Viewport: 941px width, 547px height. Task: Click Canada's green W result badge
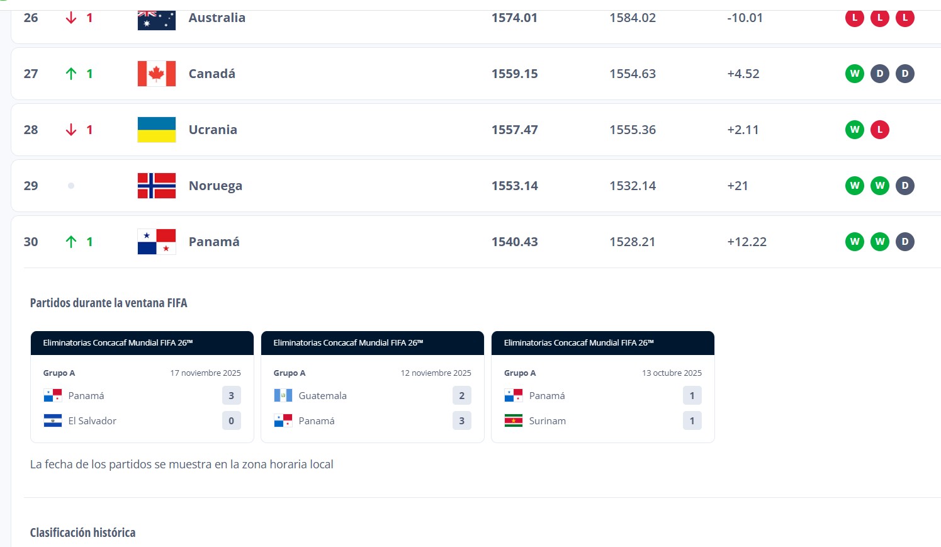pos(854,74)
